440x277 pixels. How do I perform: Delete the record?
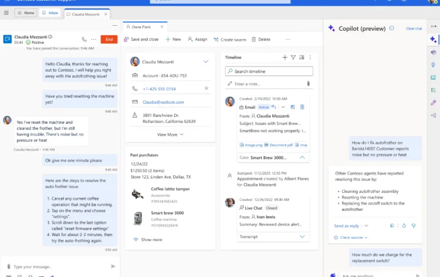click(261, 40)
